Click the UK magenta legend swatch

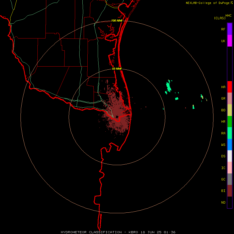[x=230, y=41]
